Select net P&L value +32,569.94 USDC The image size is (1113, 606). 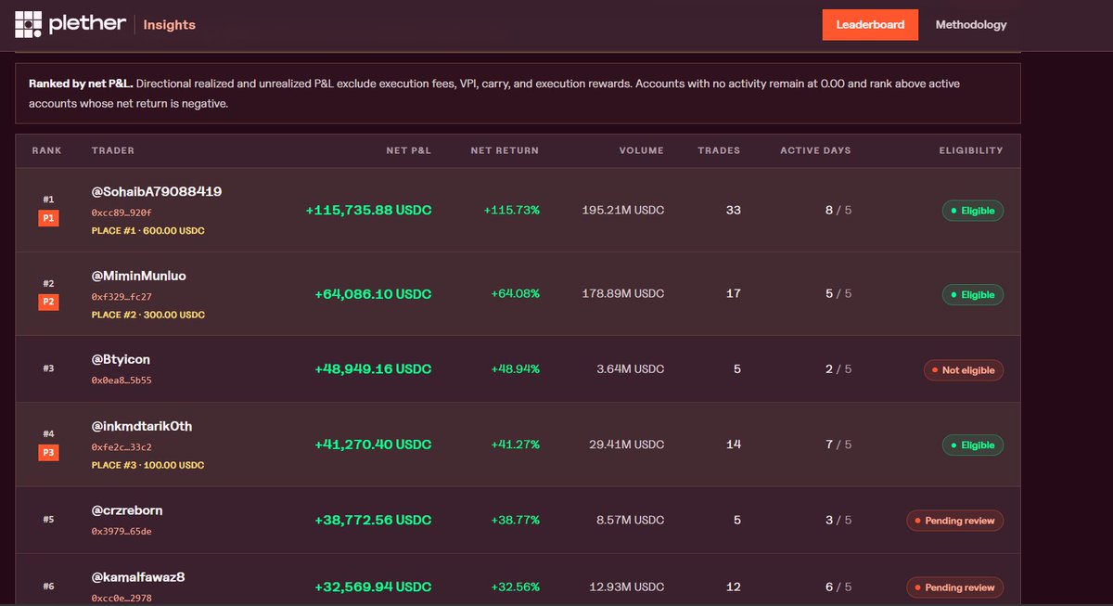click(373, 587)
